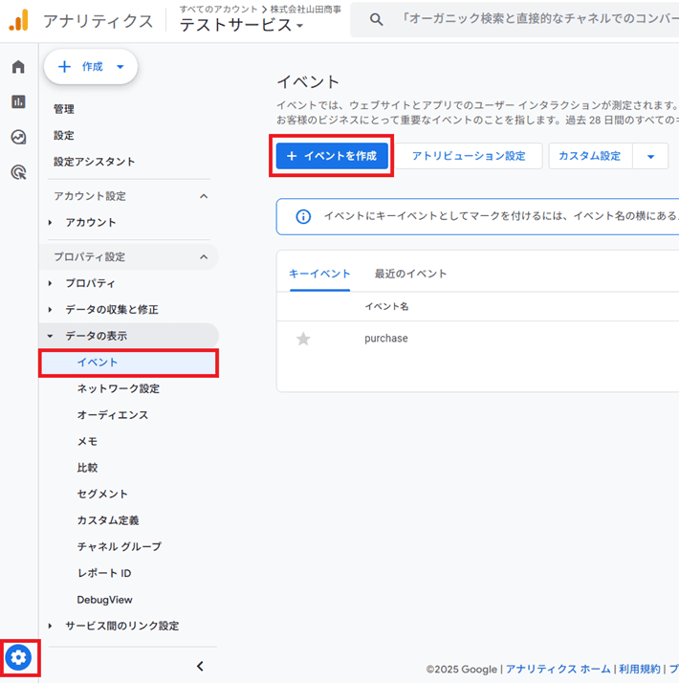Click the search magnifier icon
The image size is (679, 683).
(x=376, y=19)
